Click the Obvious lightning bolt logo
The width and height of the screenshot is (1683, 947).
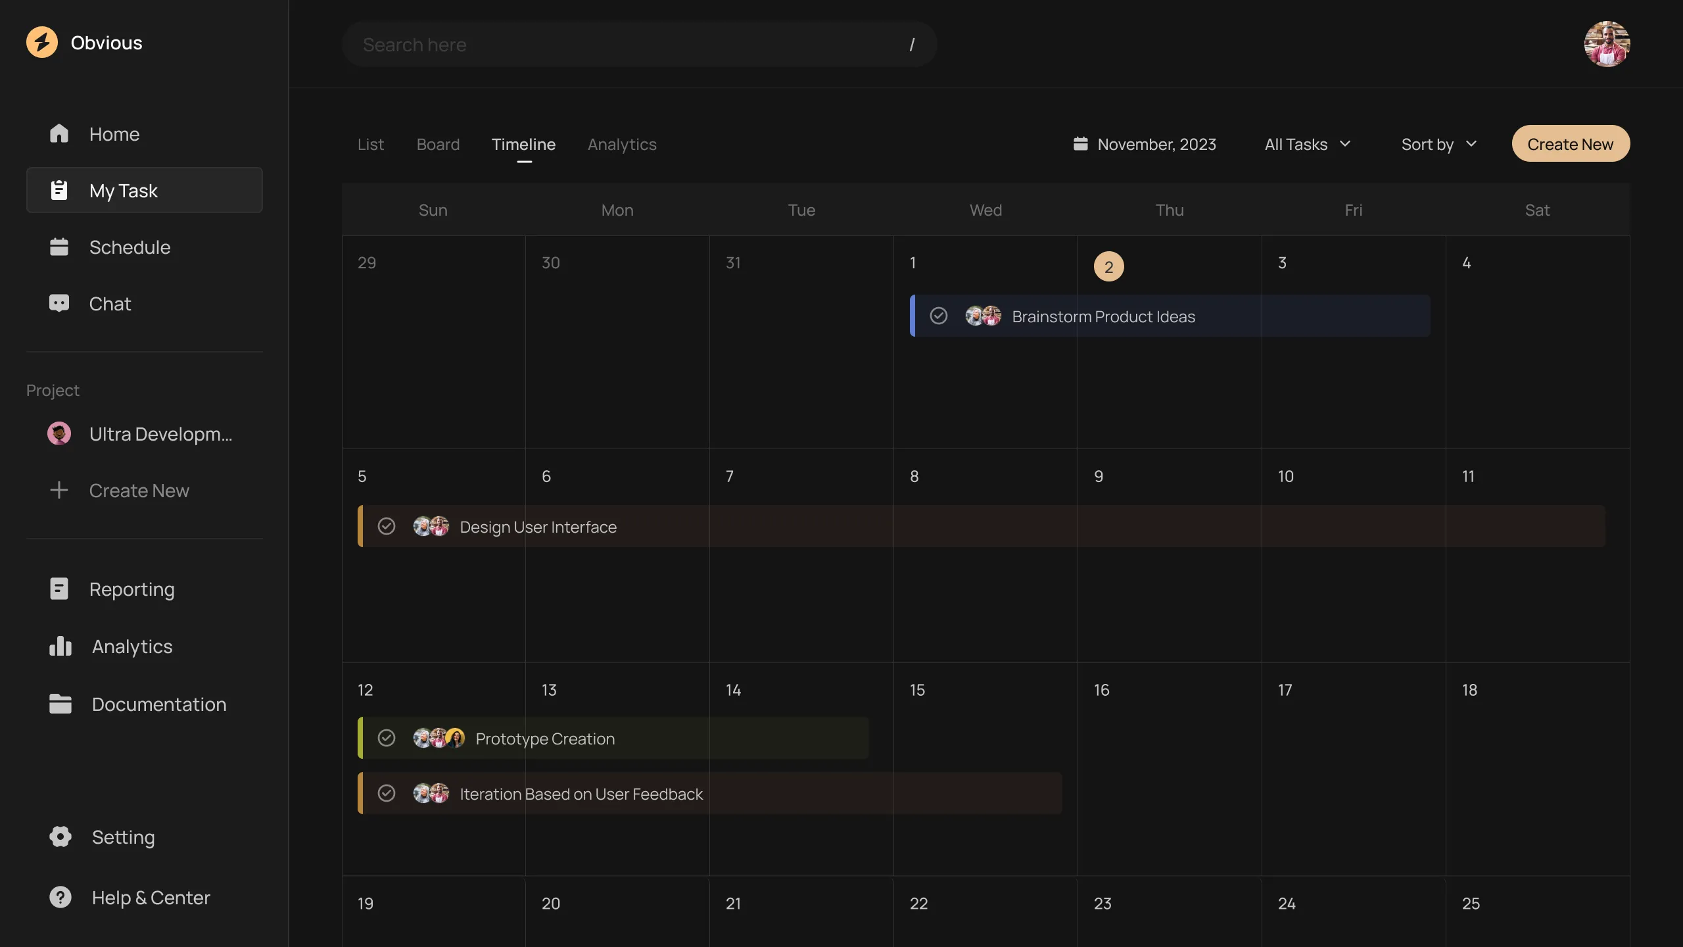pyautogui.click(x=42, y=43)
